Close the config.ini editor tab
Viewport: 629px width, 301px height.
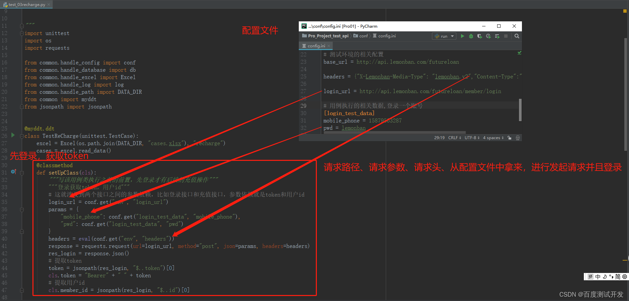click(329, 46)
